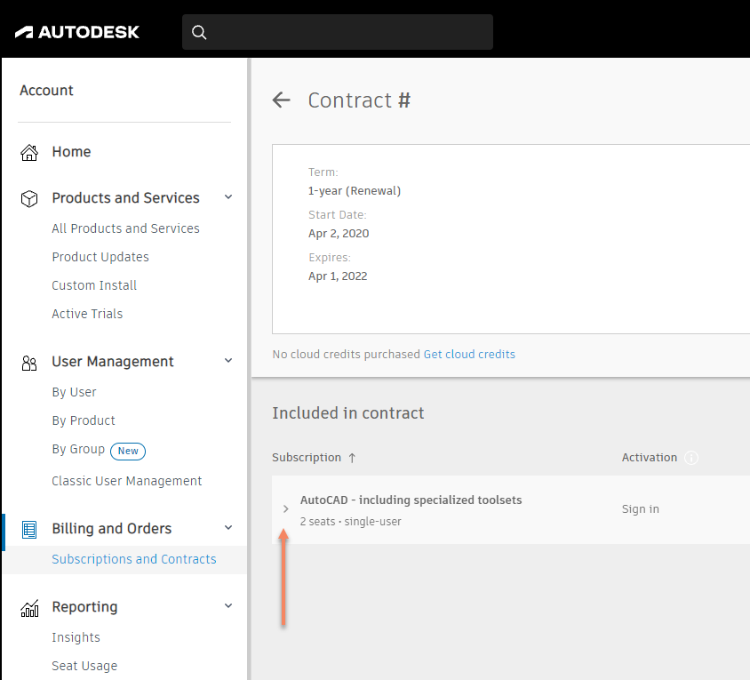Collapse the Reporting section chevron
750x680 pixels.
[x=228, y=606]
